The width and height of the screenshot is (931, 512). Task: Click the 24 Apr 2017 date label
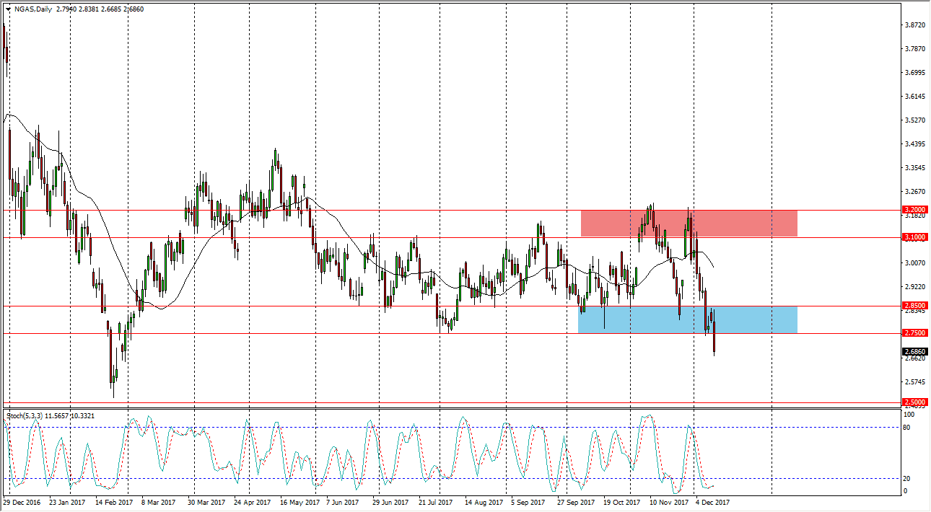(251, 502)
